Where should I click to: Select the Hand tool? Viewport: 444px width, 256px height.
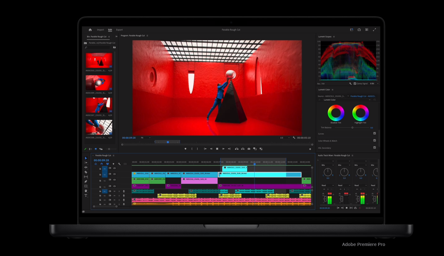(x=86, y=191)
